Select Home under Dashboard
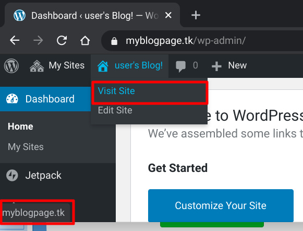The width and height of the screenshot is (303, 231). point(20,126)
